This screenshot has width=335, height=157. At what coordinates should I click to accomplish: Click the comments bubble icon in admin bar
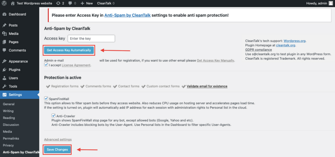coord(70,3)
